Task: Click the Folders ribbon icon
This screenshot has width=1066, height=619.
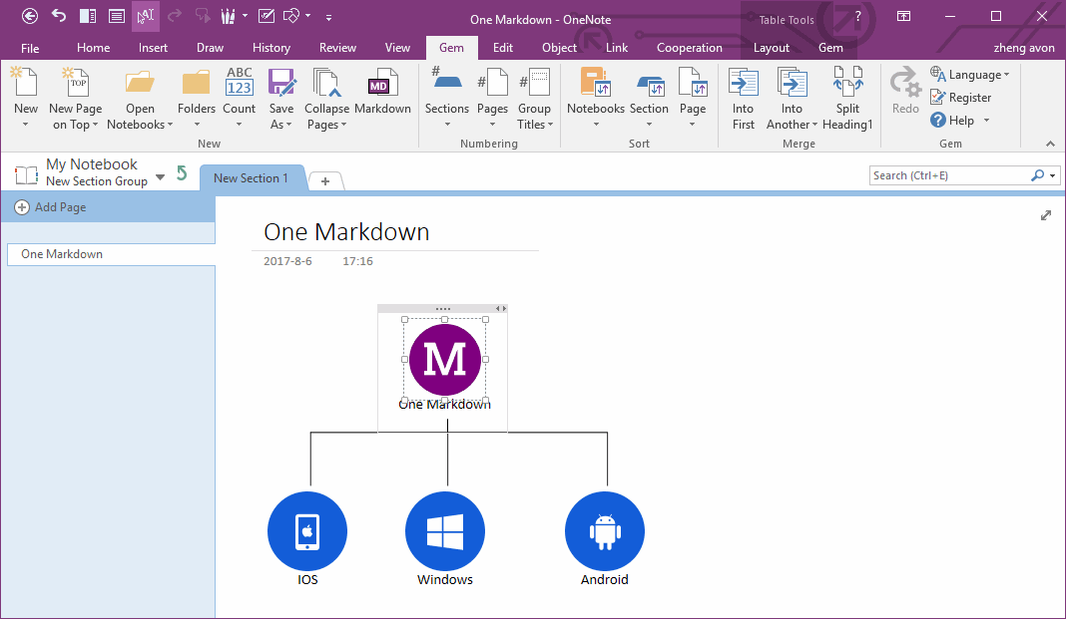Action: pyautogui.click(x=196, y=82)
